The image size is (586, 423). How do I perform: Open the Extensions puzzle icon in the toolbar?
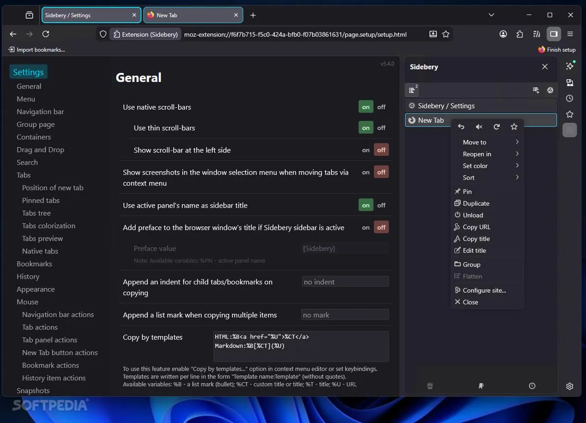coord(520,34)
